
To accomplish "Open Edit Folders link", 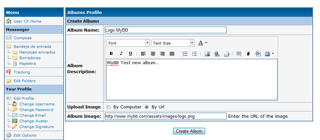I will (25, 81).
